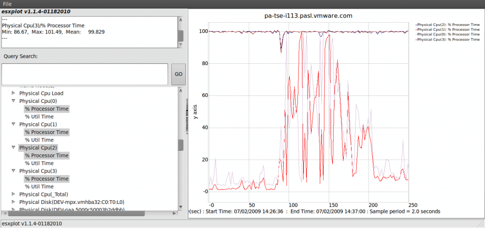Click the tree view vertical scrollbar thumb
The width and height of the screenshot is (485, 228).
coord(180,145)
